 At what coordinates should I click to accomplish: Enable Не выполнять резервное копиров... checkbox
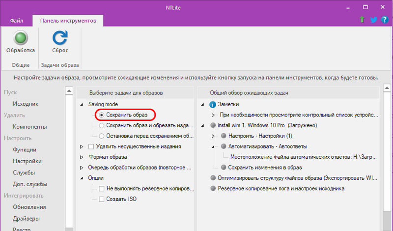[x=102, y=189]
